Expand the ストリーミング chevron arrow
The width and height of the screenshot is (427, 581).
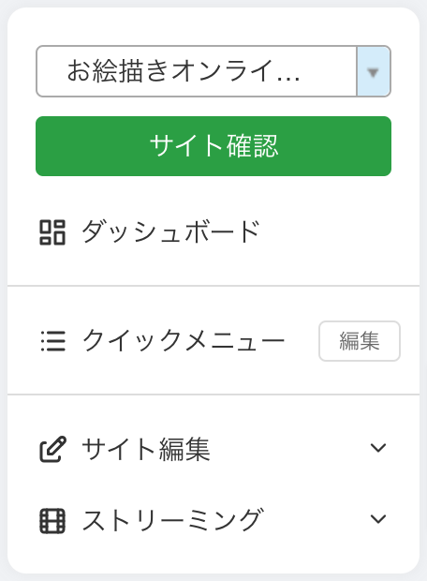pyautogui.click(x=378, y=519)
